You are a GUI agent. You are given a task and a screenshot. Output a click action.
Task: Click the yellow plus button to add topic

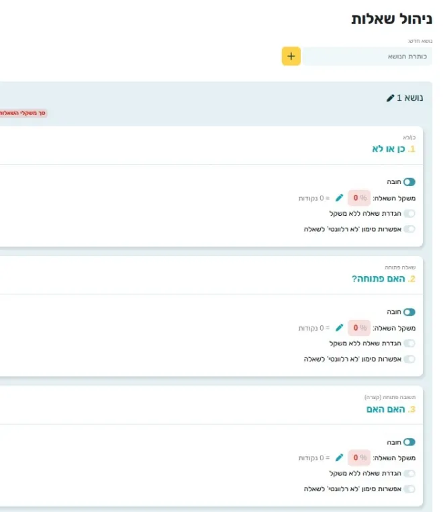[291, 56]
